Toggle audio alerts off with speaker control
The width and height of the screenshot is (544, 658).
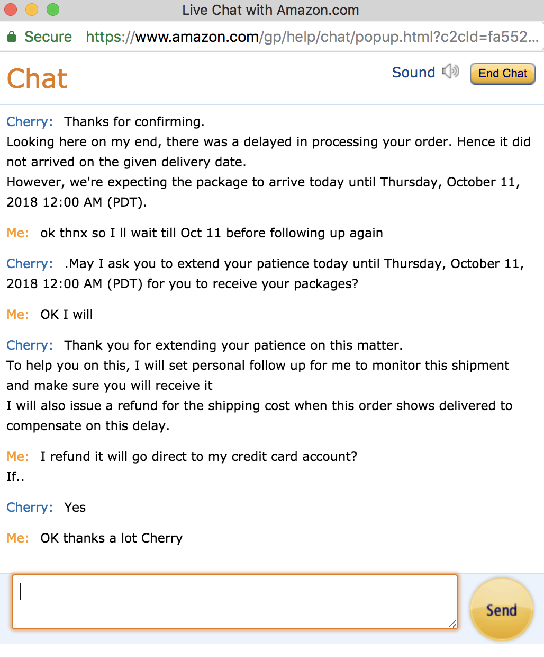click(450, 72)
